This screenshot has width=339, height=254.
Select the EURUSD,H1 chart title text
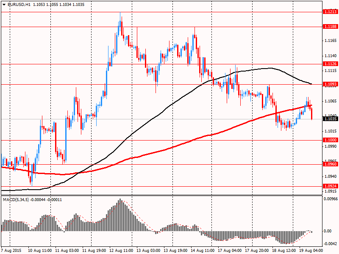[19, 5]
